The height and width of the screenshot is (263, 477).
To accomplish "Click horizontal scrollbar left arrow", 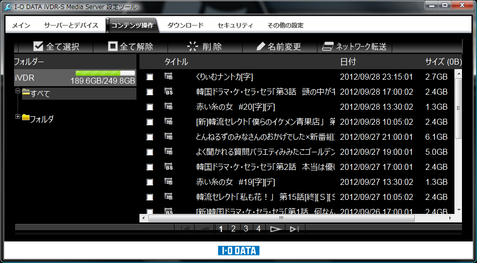I will pos(143,218).
